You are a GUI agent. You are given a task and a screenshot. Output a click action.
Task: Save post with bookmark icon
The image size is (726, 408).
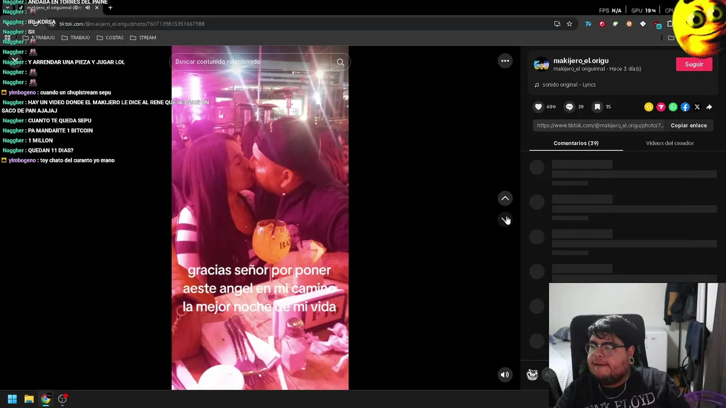coord(597,107)
